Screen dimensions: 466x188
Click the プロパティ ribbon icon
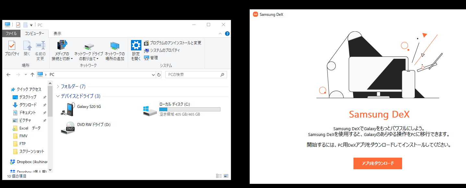[x=12, y=48]
